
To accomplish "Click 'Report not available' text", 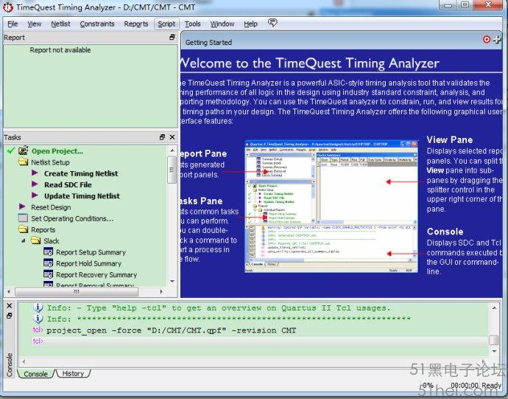I will pos(60,50).
